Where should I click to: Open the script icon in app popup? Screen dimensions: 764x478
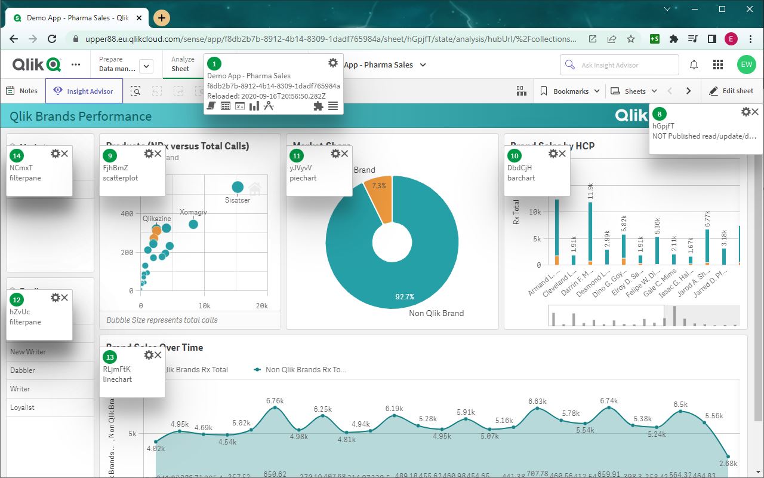(x=211, y=106)
